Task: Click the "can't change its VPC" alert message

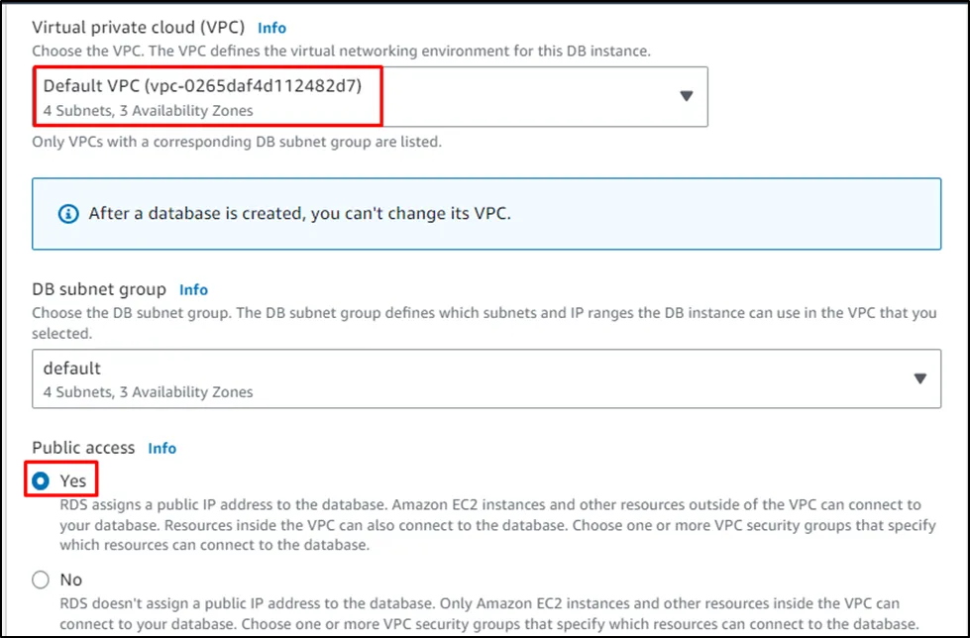Action: pyautogui.click(x=299, y=213)
